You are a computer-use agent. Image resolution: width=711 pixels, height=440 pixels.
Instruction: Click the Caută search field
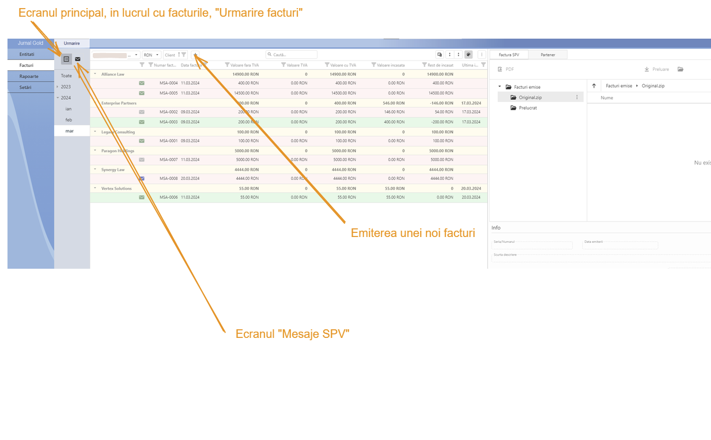click(294, 55)
